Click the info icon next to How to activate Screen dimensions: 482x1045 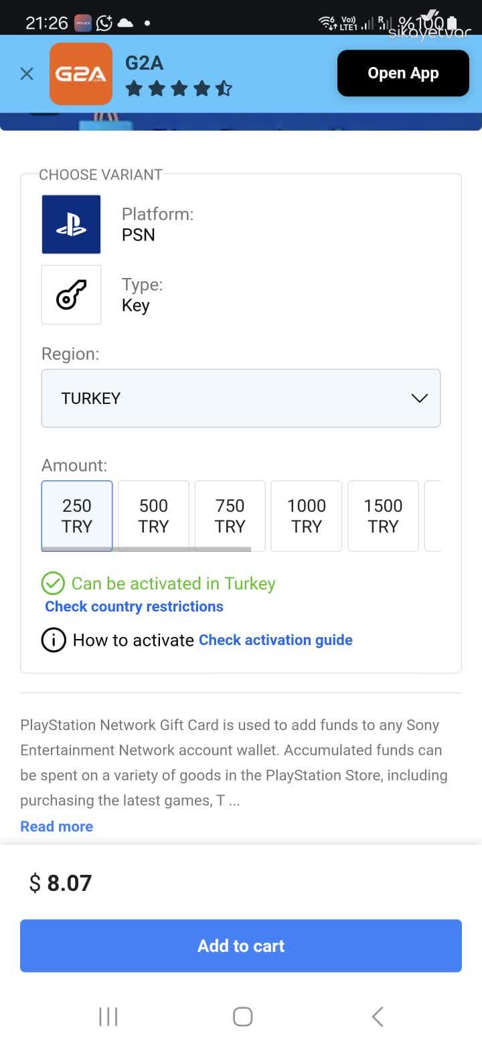54,640
